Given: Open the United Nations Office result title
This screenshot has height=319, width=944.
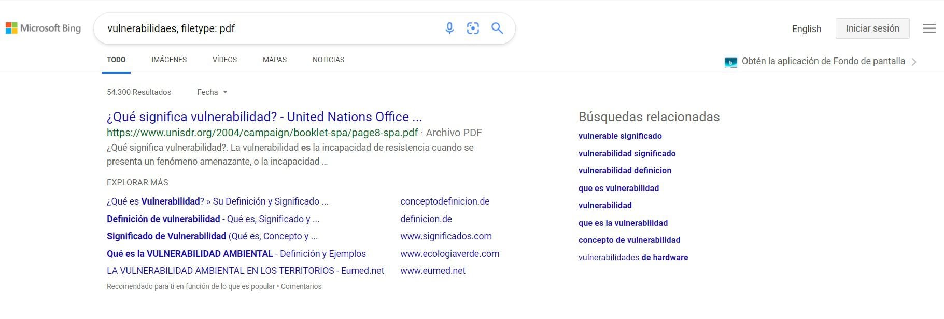Looking at the screenshot, I should click(x=264, y=117).
